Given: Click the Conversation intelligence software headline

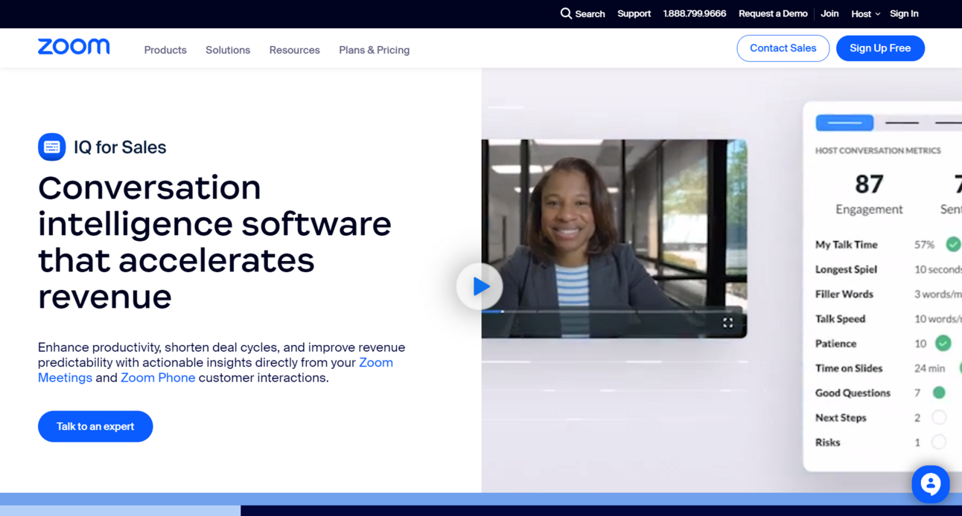Looking at the screenshot, I should pyautogui.click(x=214, y=242).
